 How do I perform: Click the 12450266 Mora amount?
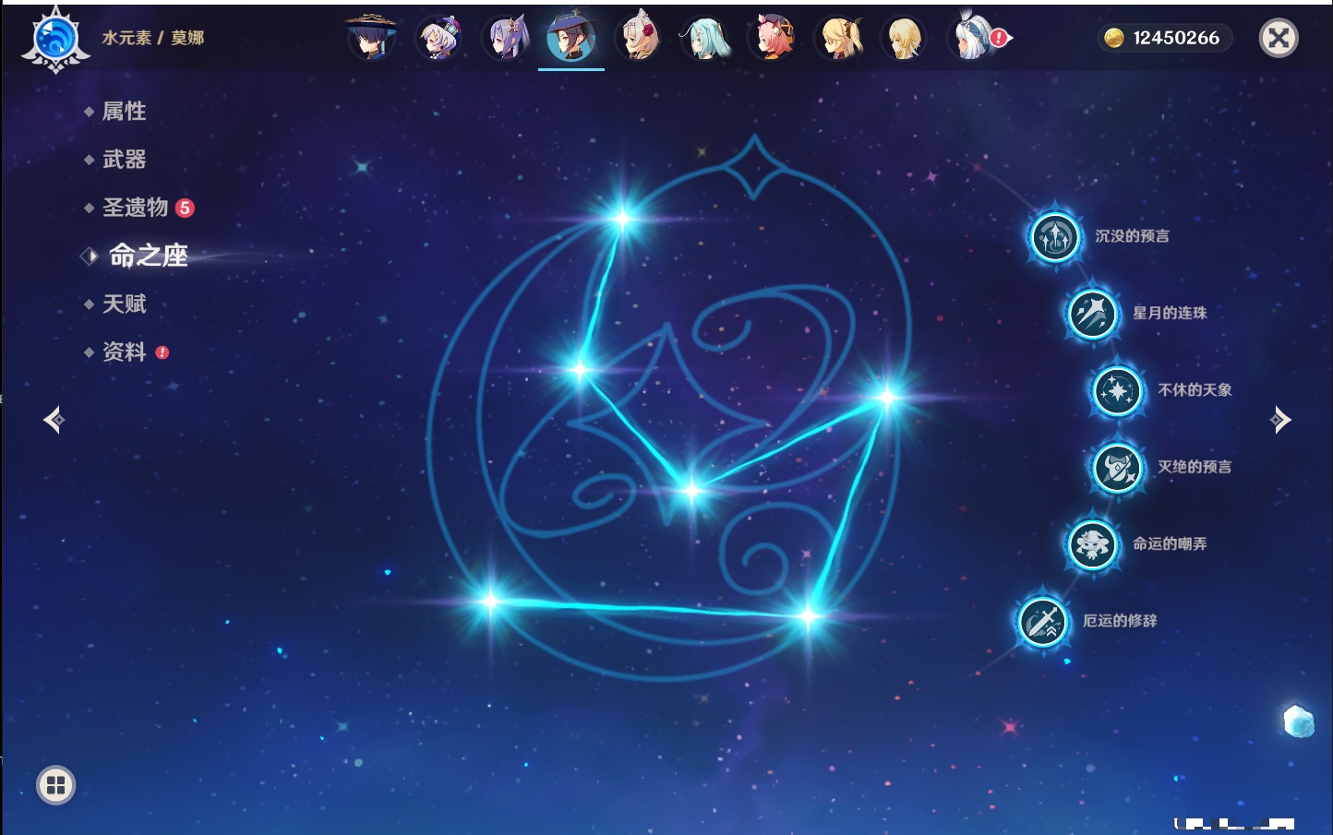click(x=1176, y=38)
